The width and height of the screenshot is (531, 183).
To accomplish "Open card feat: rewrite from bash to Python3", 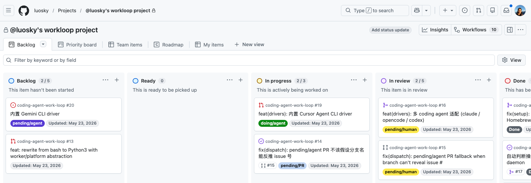I will [54, 153].
